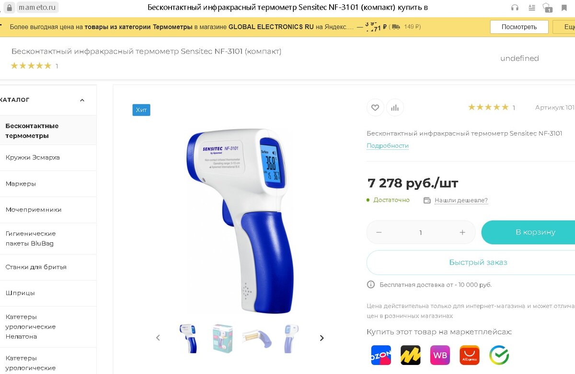Open the Ozon marketplace icon
The width and height of the screenshot is (575, 374).
(x=381, y=355)
